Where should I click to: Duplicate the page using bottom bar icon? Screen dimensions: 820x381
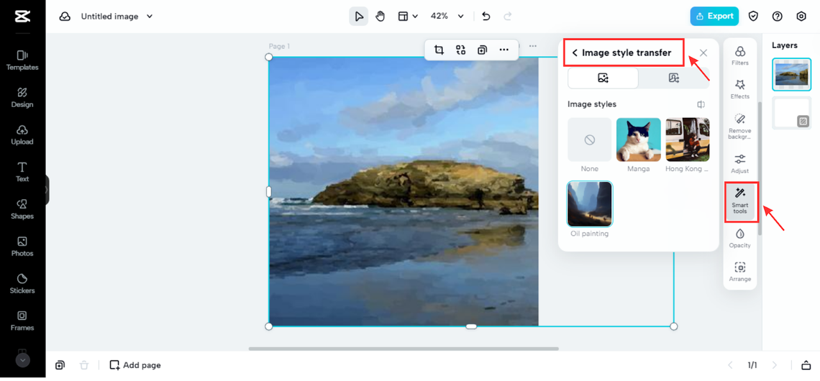coord(60,365)
